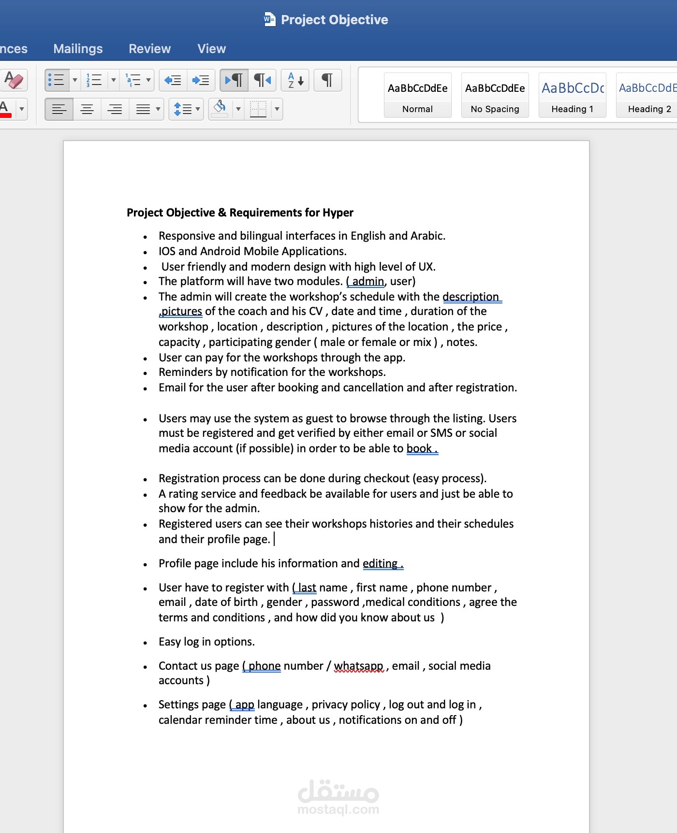Click 'Email for the user after booking' line
Viewport: 677px width, 833px height.
(338, 388)
